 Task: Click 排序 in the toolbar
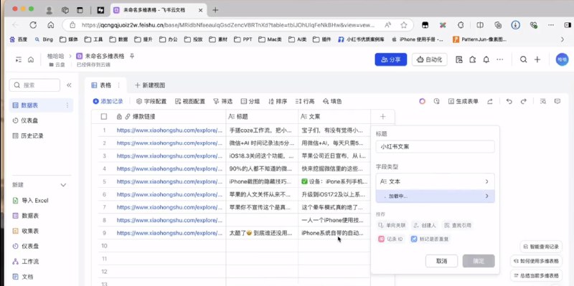pyautogui.click(x=278, y=101)
